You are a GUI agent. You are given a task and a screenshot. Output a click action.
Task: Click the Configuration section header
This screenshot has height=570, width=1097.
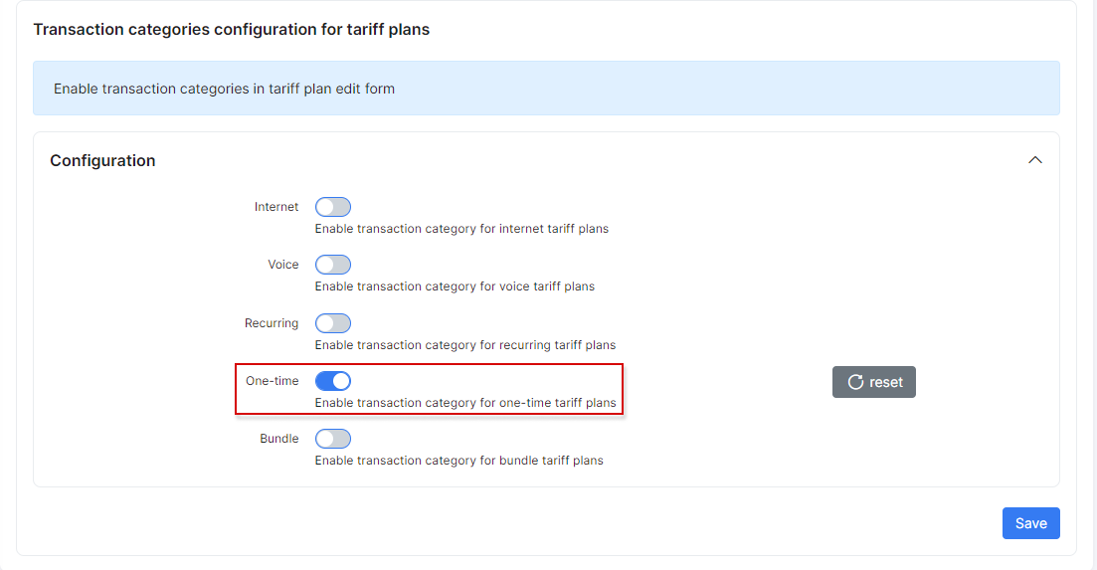click(x=102, y=160)
